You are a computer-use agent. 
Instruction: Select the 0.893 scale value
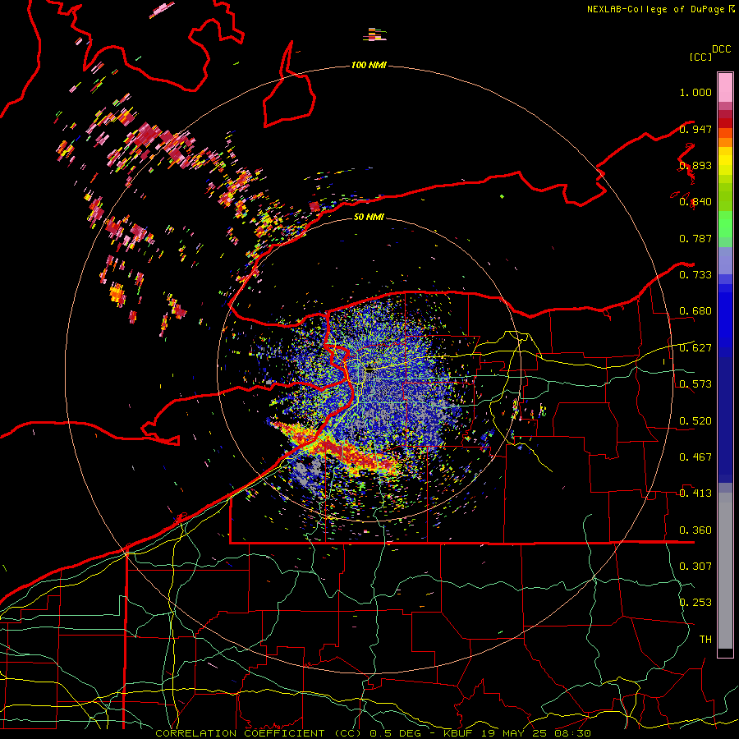pyautogui.click(x=695, y=166)
